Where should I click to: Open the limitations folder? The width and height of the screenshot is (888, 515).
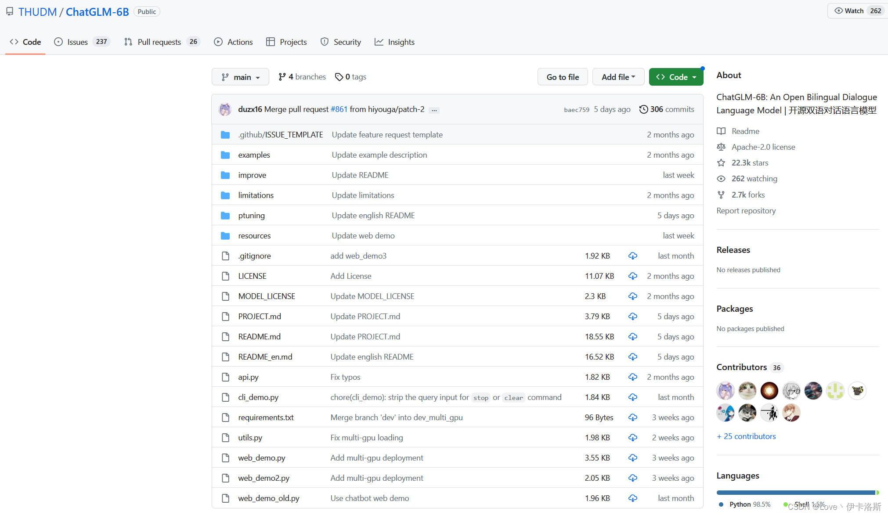tap(256, 195)
